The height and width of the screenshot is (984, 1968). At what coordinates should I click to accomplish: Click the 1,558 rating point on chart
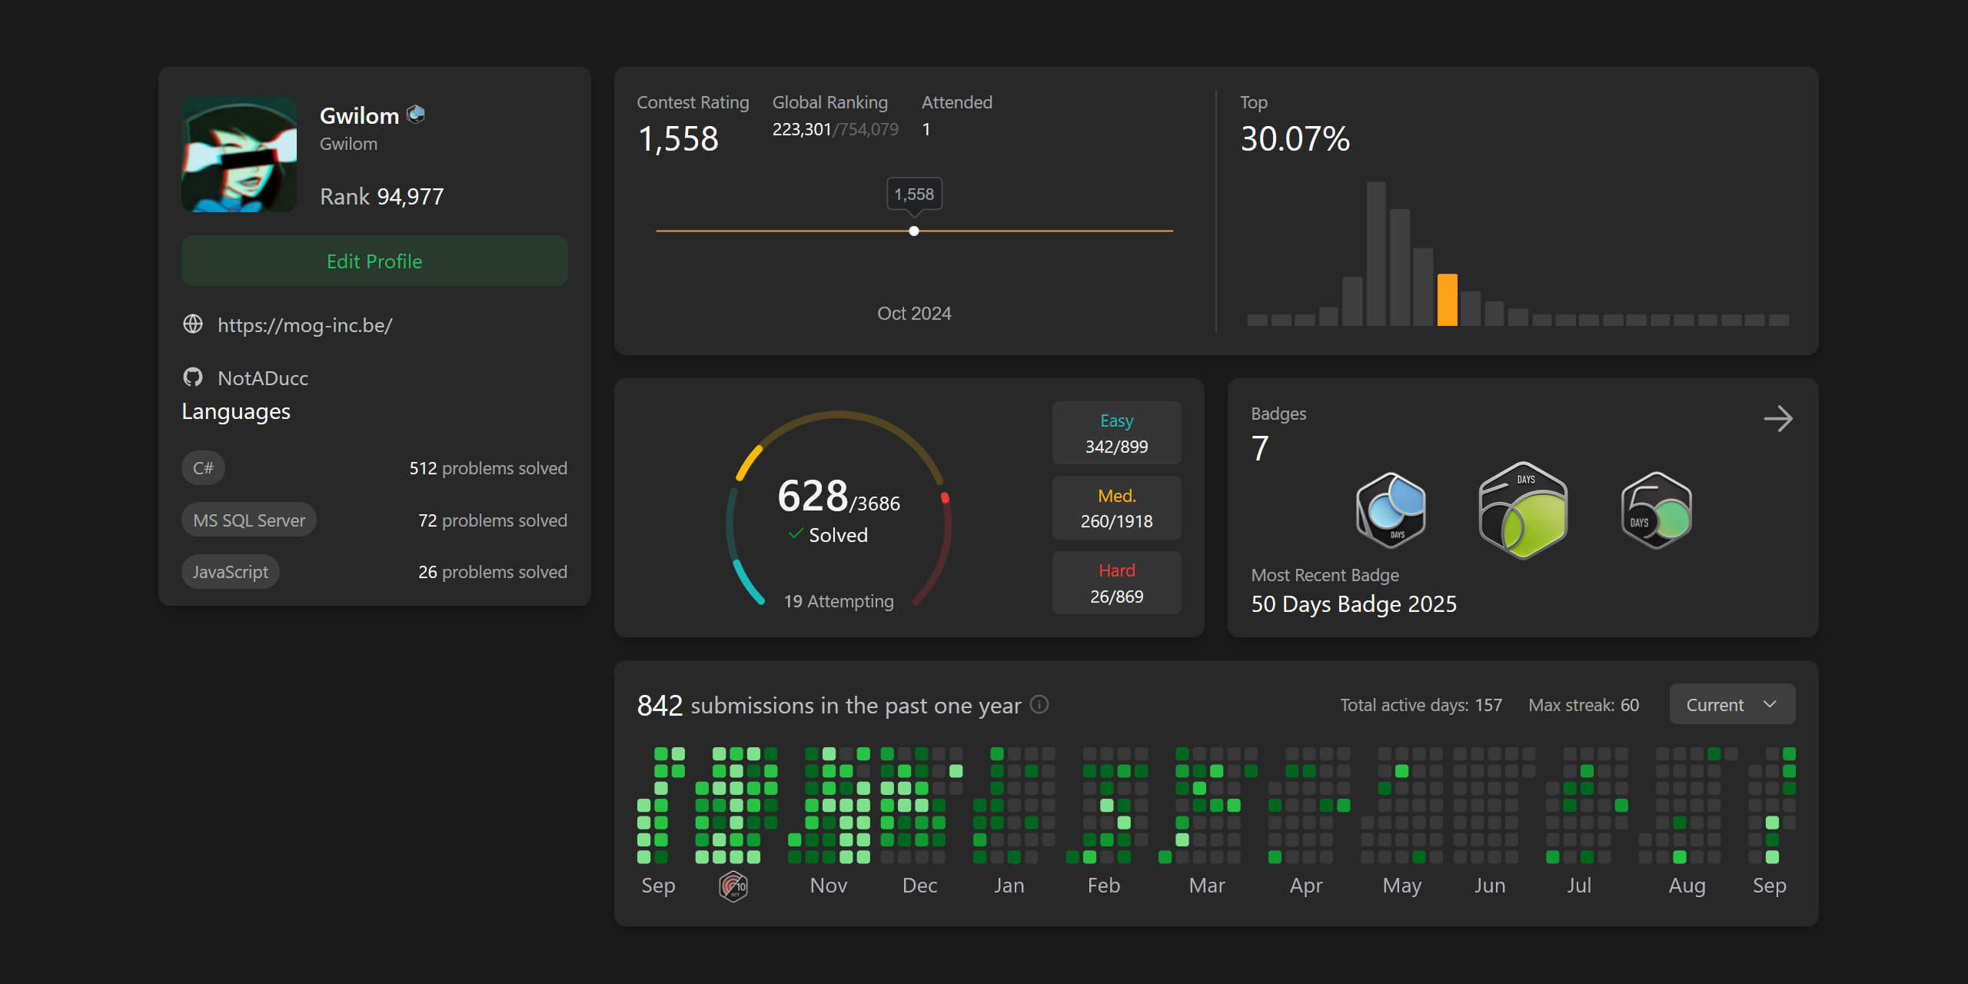click(x=914, y=231)
